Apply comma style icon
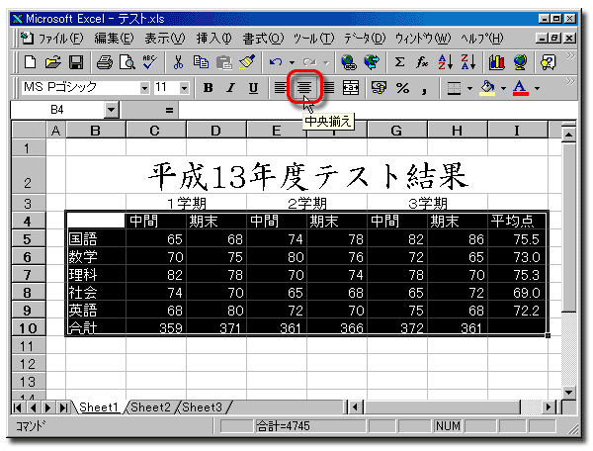The height and width of the screenshot is (451, 593). [424, 88]
